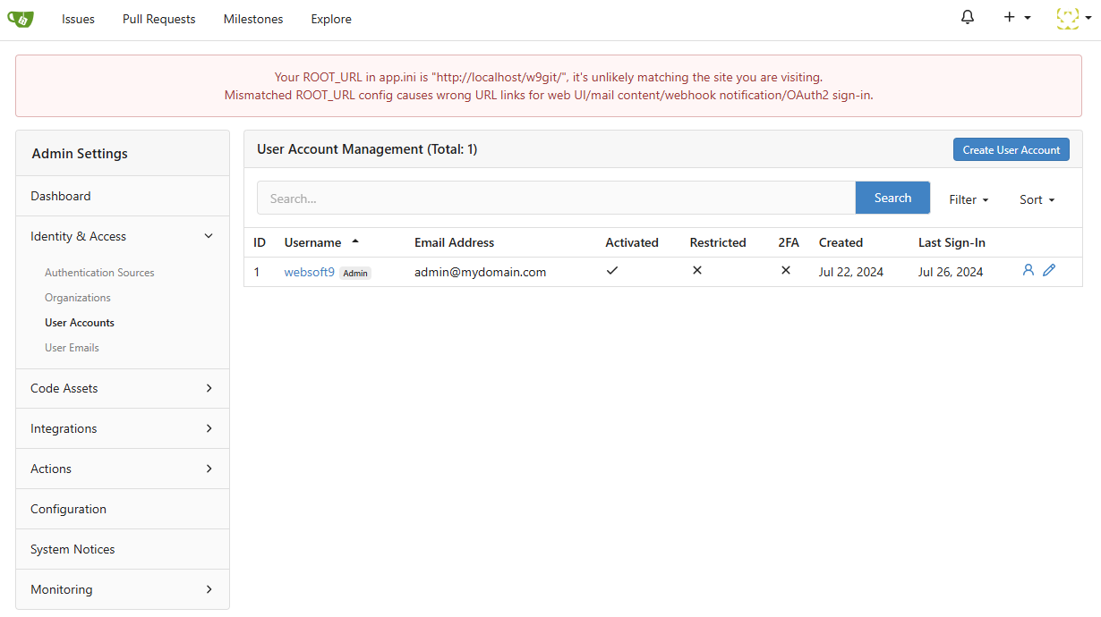The height and width of the screenshot is (617, 1101).
Task: Open the notifications bell
Action: click(x=967, y=18)
